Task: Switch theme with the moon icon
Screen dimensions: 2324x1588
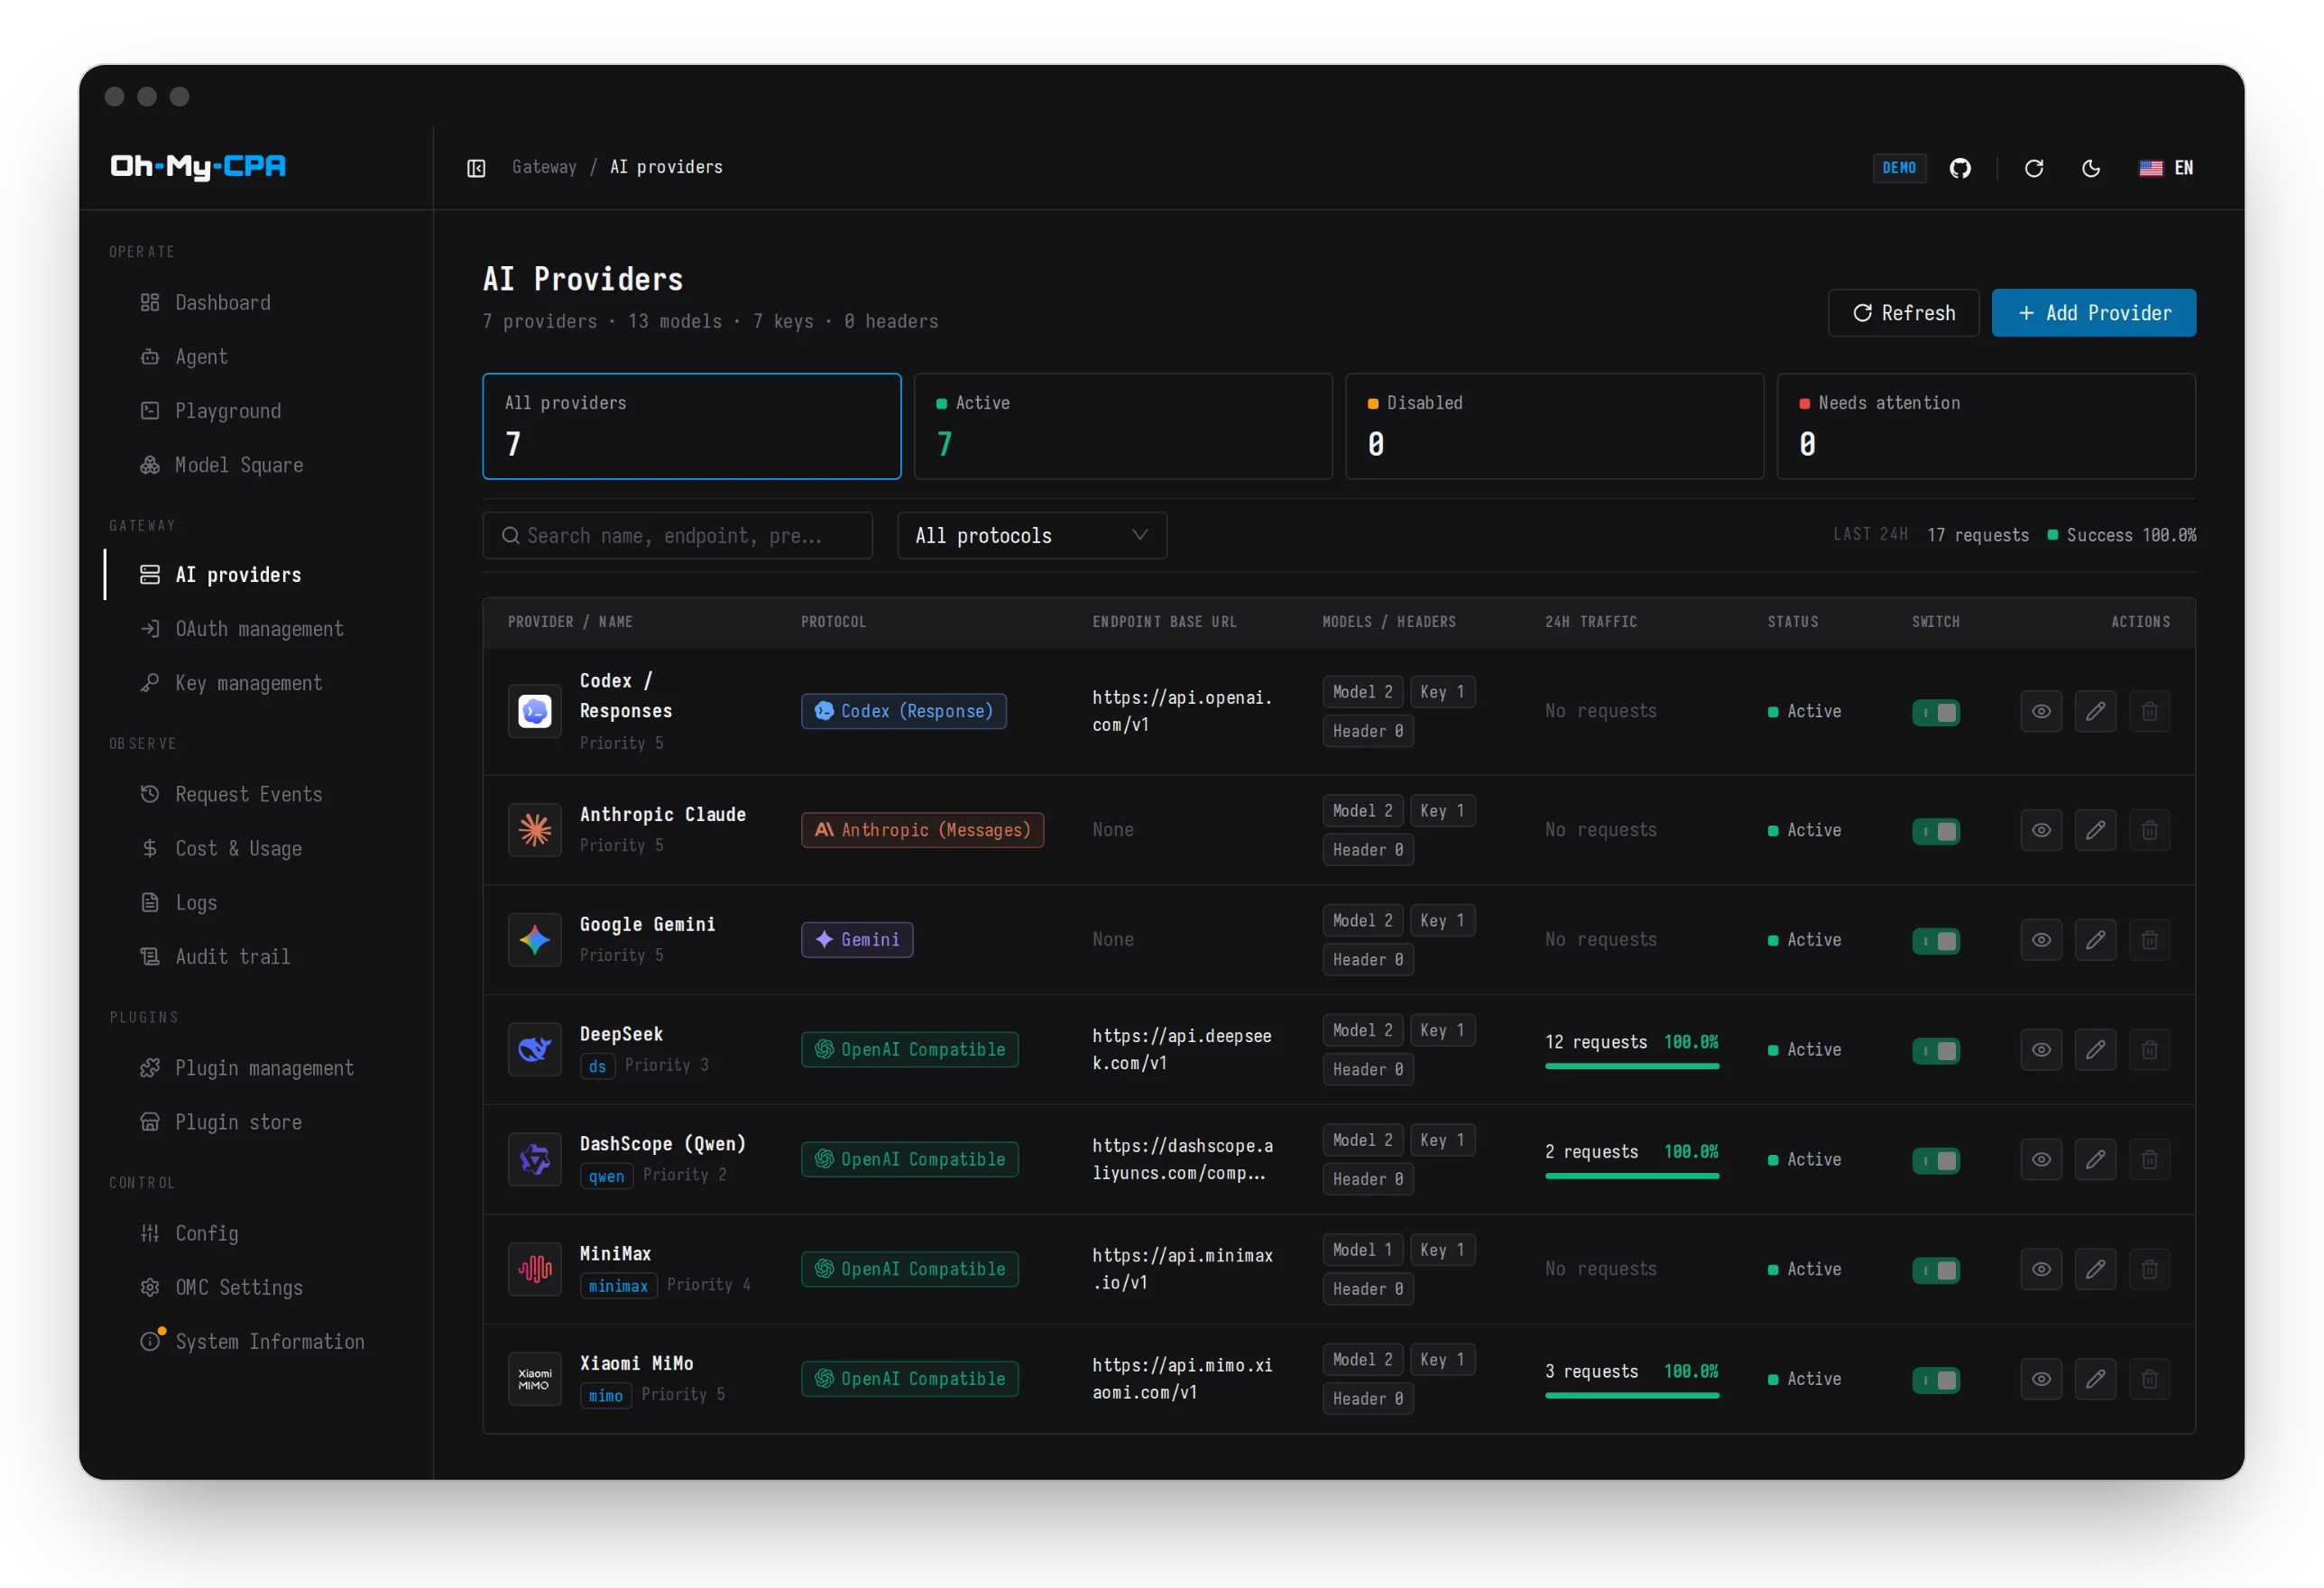Action: [2091, 168]
